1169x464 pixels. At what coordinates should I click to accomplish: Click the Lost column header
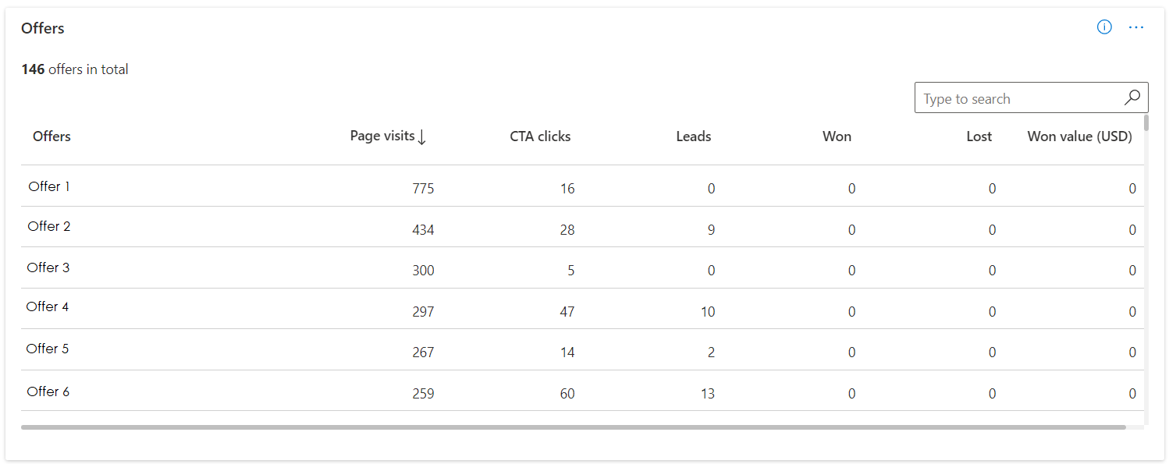click(x=979, y=136)
